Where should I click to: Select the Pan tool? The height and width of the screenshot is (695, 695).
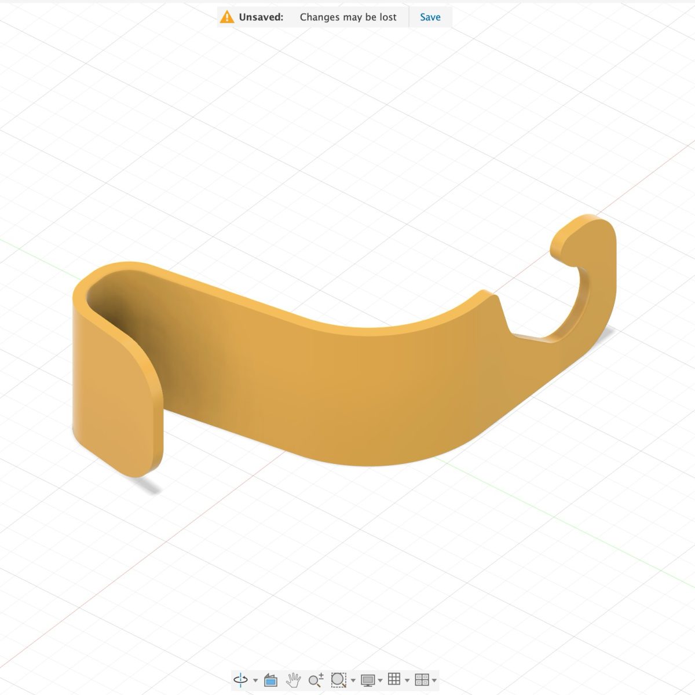click(294, 679)
